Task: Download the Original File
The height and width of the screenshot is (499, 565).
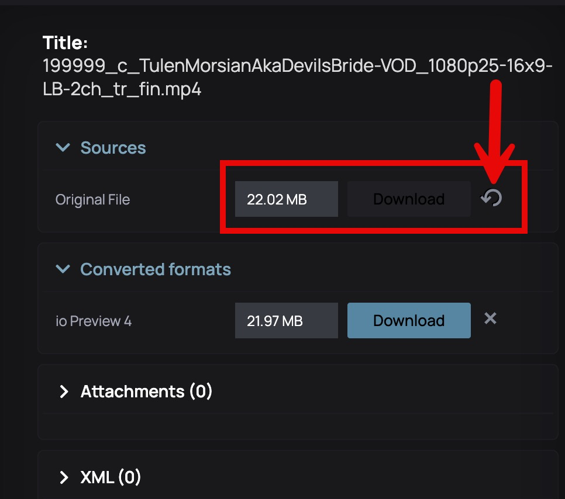Action: point(409,199)
